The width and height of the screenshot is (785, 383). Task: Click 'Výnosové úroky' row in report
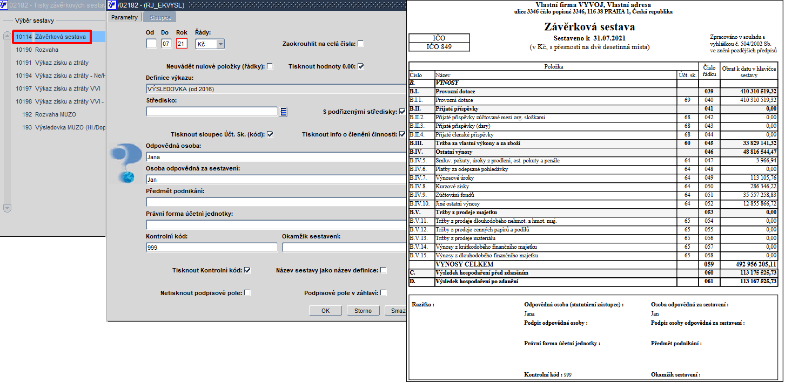593,178
